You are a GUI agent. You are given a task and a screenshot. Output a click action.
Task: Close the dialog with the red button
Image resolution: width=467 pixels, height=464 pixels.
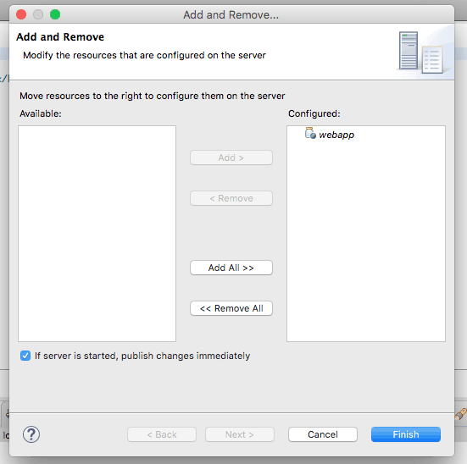pos(21,14)
